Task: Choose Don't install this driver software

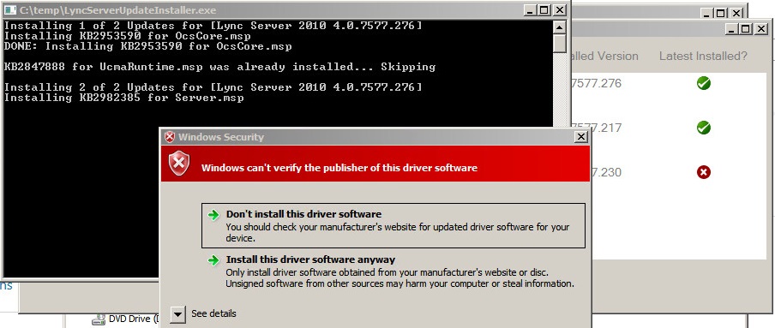Action: pyautogui.click(x=393, y=226)
